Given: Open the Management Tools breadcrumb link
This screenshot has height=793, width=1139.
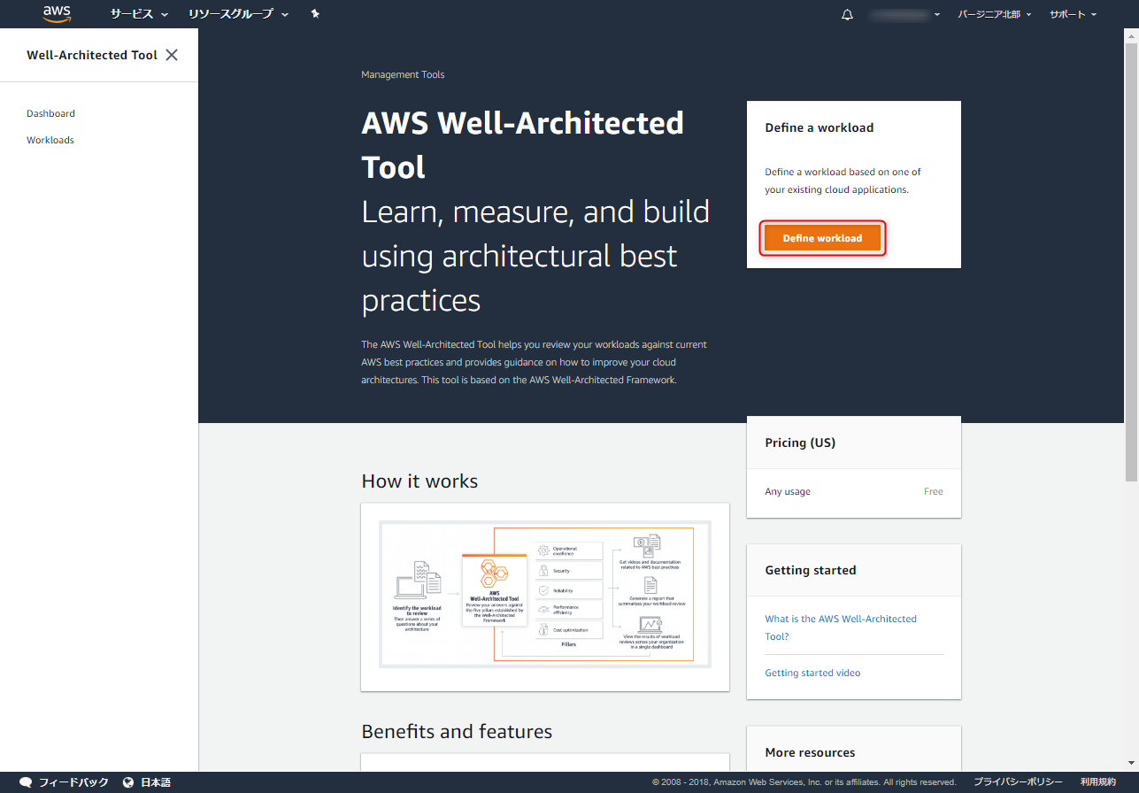Looking at the screenshot, I should 403,74.
